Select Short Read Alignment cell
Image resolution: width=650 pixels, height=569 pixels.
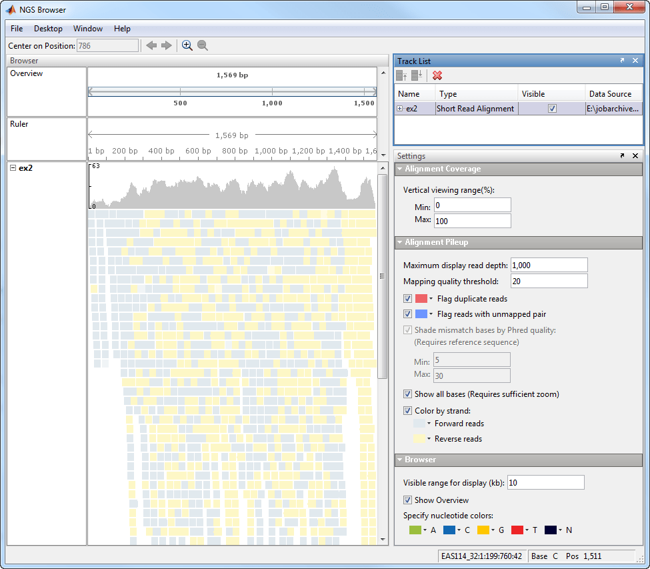coord(477,108)
